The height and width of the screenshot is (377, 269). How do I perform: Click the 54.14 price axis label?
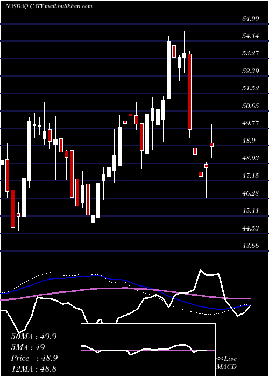(250, 36)
